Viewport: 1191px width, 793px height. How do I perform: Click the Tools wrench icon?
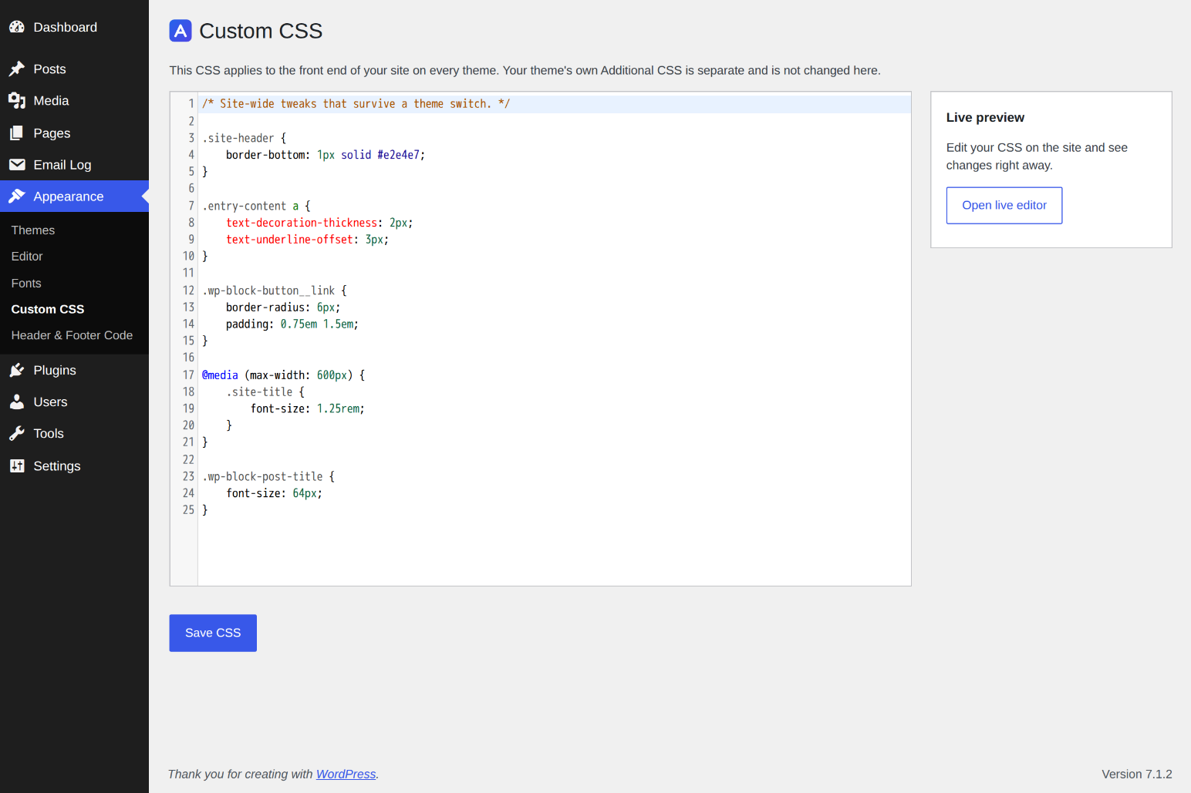click(x=17, y=434)
